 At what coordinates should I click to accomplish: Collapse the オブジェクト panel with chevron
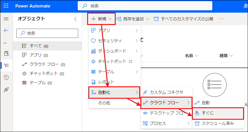tap(75, 19)
